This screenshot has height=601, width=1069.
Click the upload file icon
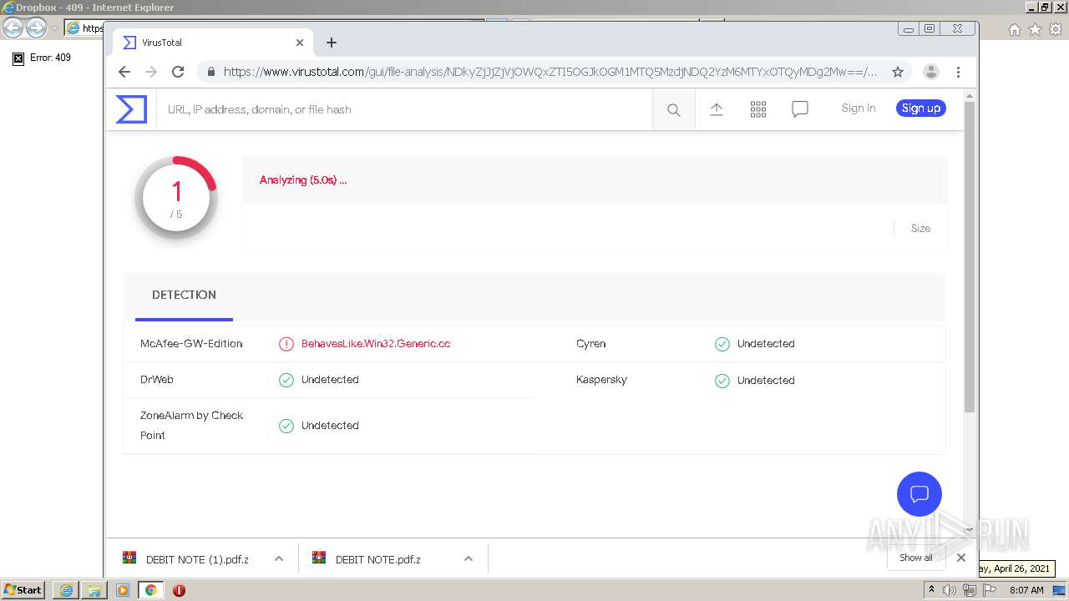point(717,109)
